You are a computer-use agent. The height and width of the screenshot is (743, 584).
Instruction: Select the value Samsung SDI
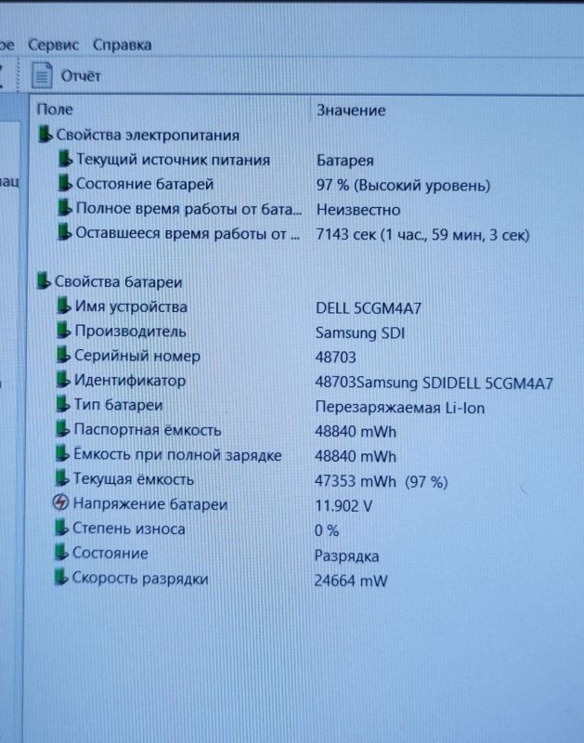click(360, 333)
